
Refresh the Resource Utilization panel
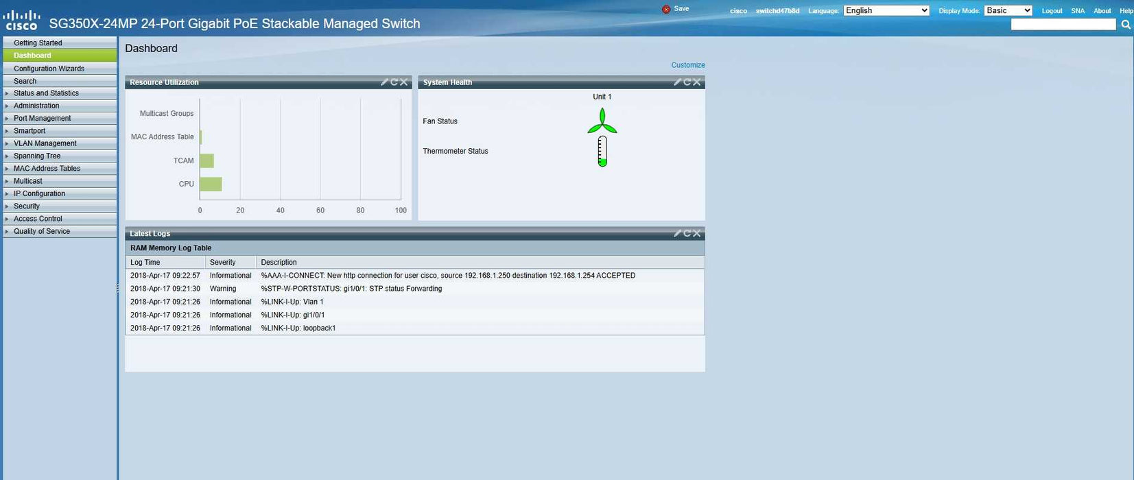click(394, 82)
